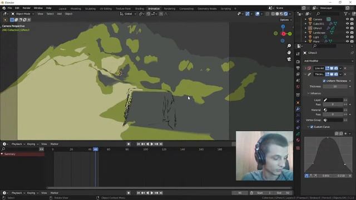This screenshot has width=356, height=200.
Task: Expand the Line Art modifier panel
Action: coord(305,68)
